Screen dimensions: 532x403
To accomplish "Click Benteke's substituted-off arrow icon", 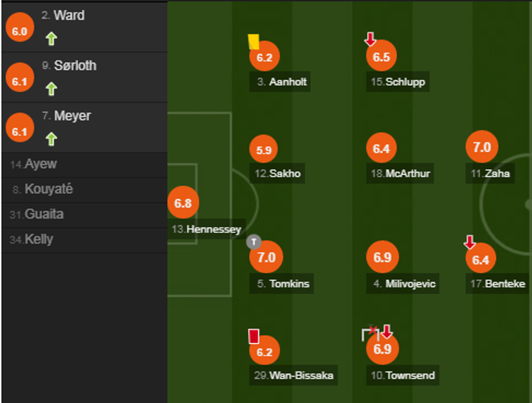I will coord(470,242).
